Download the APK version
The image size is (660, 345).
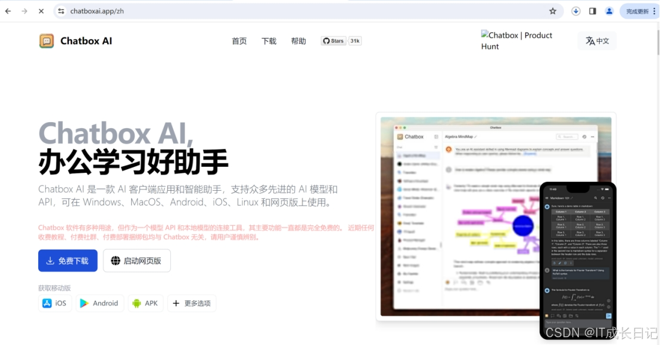tap(145, 303)
